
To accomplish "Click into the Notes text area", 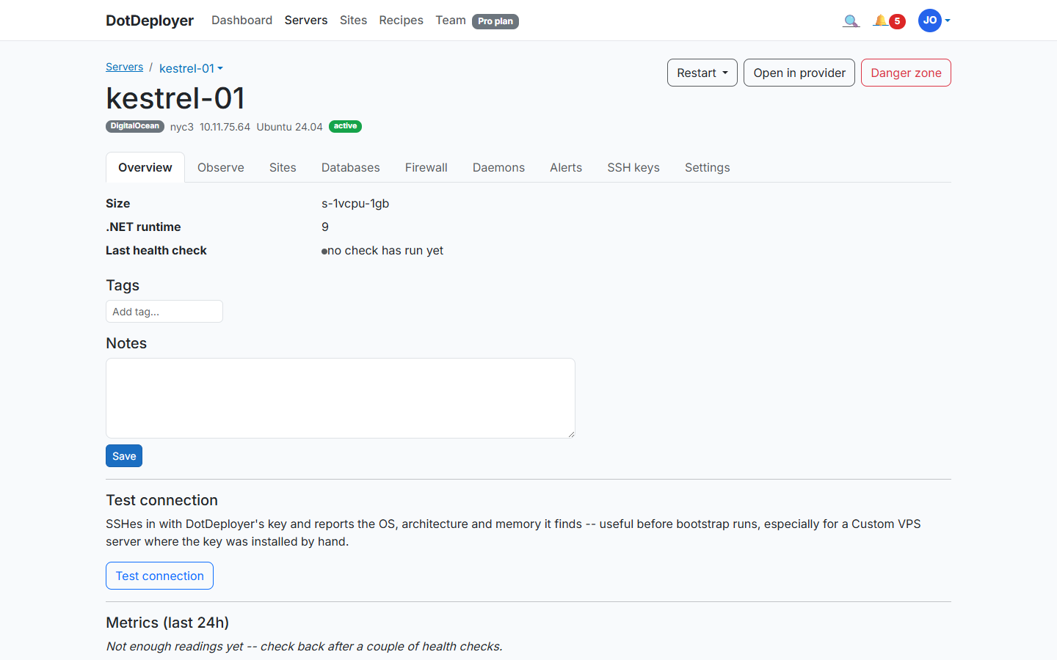I will click(x=341, y=398).
